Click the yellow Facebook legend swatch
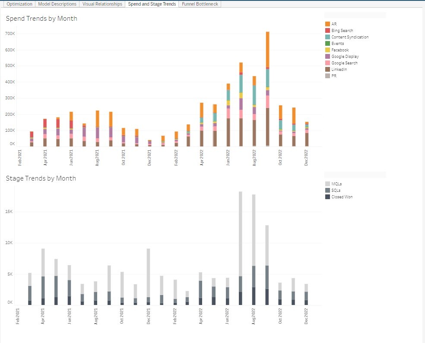The width and height of the screenshot is (425, 343). [327, 50]
